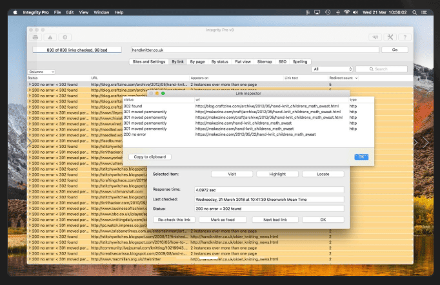
Task: Click OK beside Next bad link
Action: (323, 220)
